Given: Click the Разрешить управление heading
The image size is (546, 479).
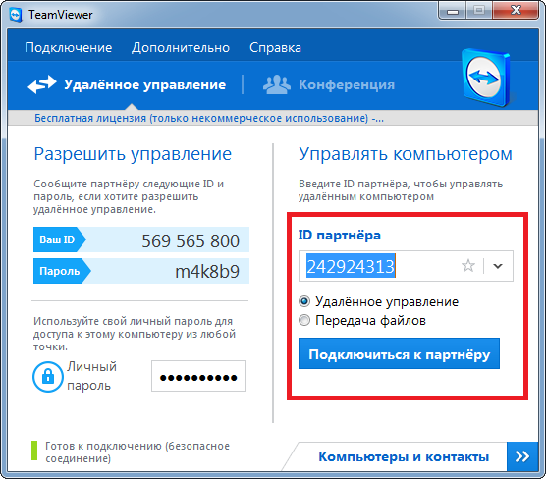Looking at the screenshot, I should pyautogui.click(x=133, y=154).
